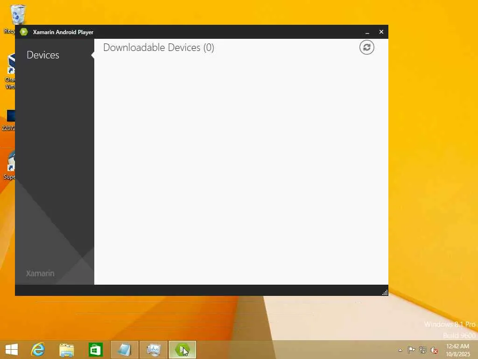
Task: Switch to the monitor chart taskbar app
Action: tap(153, 350)
